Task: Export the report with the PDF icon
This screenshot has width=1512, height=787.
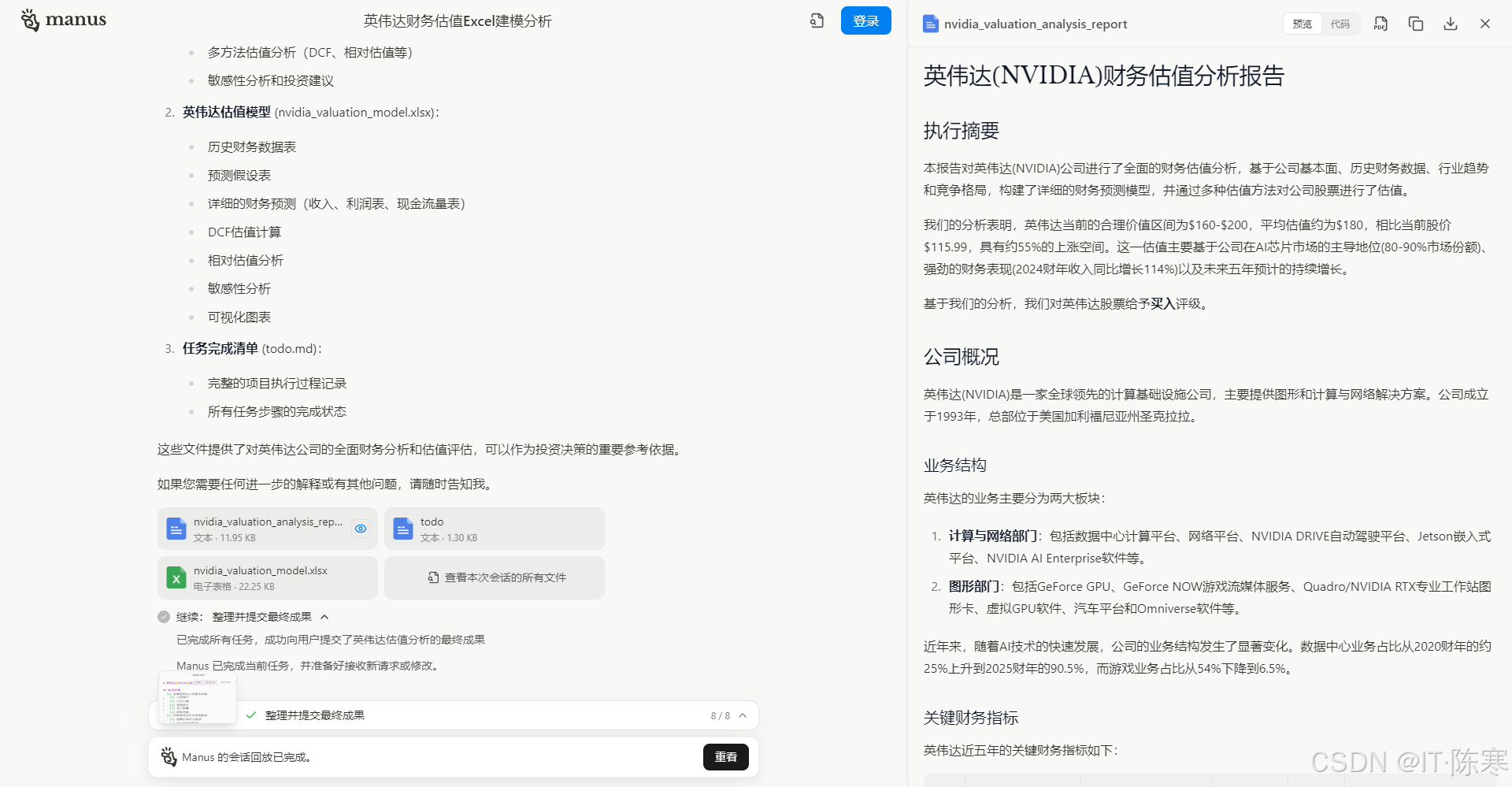Action: pyautogui.click(x=1380, y=24)
